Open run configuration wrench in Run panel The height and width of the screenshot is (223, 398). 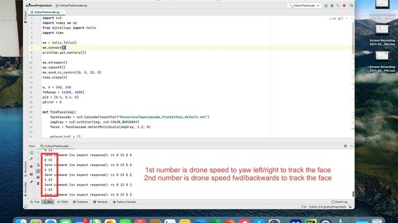click(31, 159)
